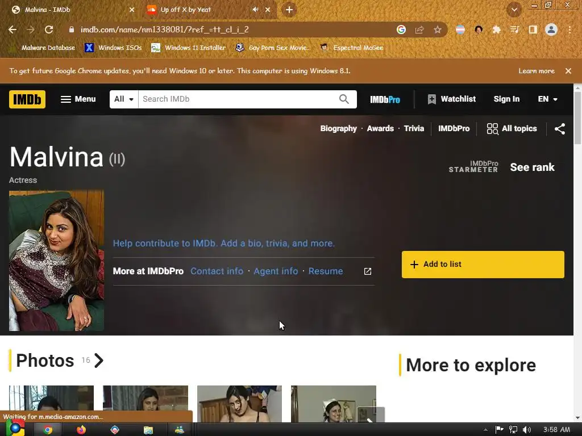Go to Awards section
This screenshot has width=582, height=436.
(x=380, y=129)
